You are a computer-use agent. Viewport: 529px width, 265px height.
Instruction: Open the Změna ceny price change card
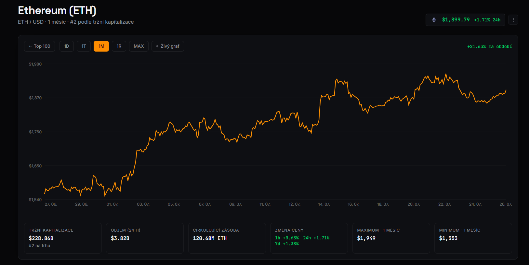coord(309,238)
